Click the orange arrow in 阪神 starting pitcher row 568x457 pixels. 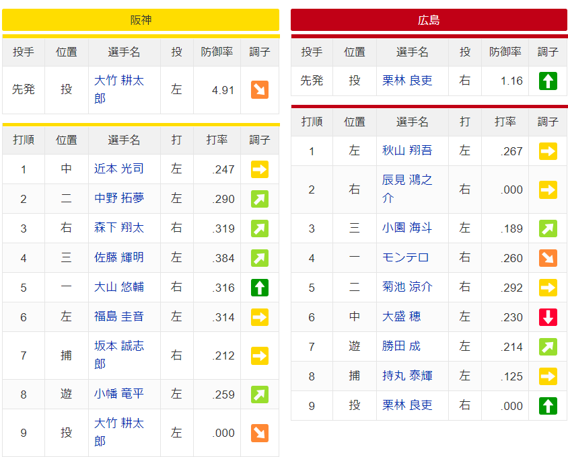pos(259,90)
